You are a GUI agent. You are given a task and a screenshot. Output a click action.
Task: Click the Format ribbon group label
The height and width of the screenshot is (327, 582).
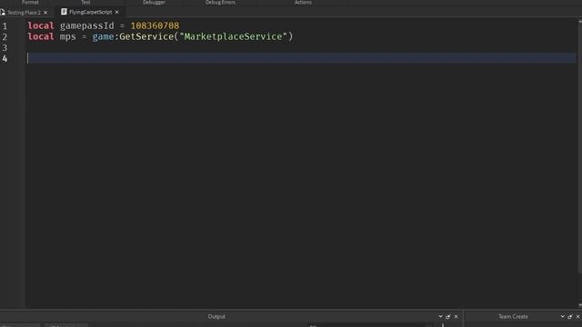[x=30, y=2]
